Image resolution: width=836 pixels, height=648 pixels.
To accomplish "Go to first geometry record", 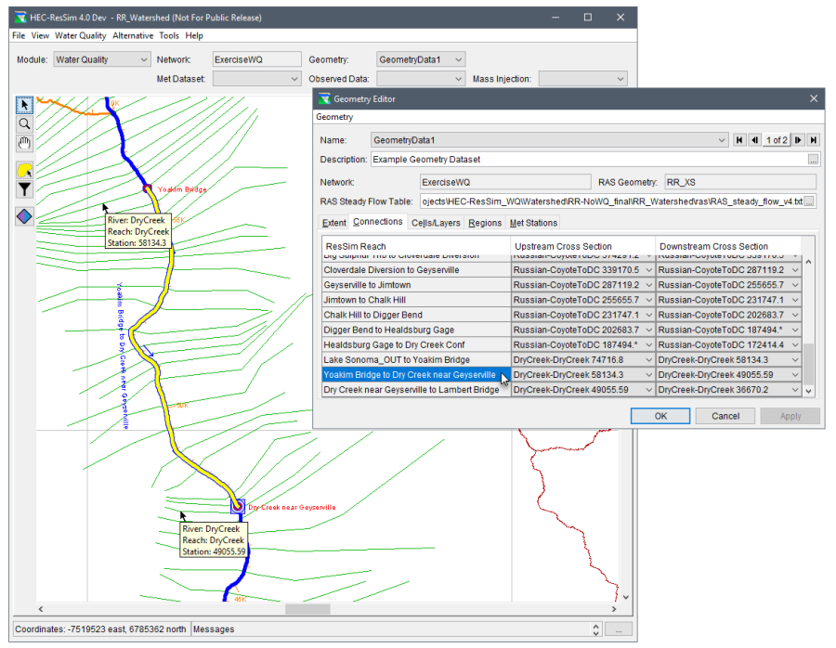I will click(739, 140).
